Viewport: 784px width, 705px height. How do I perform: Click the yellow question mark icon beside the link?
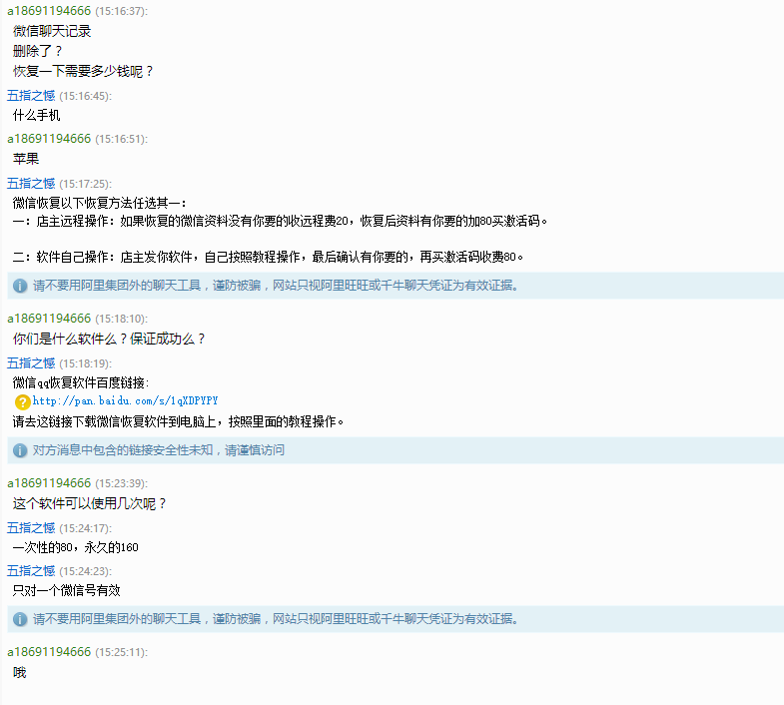pos(23,401)
